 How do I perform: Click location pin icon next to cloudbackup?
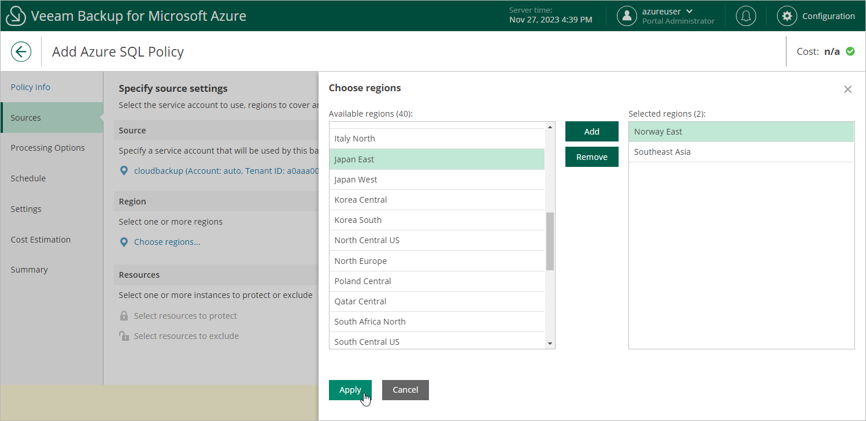[124, 171]
